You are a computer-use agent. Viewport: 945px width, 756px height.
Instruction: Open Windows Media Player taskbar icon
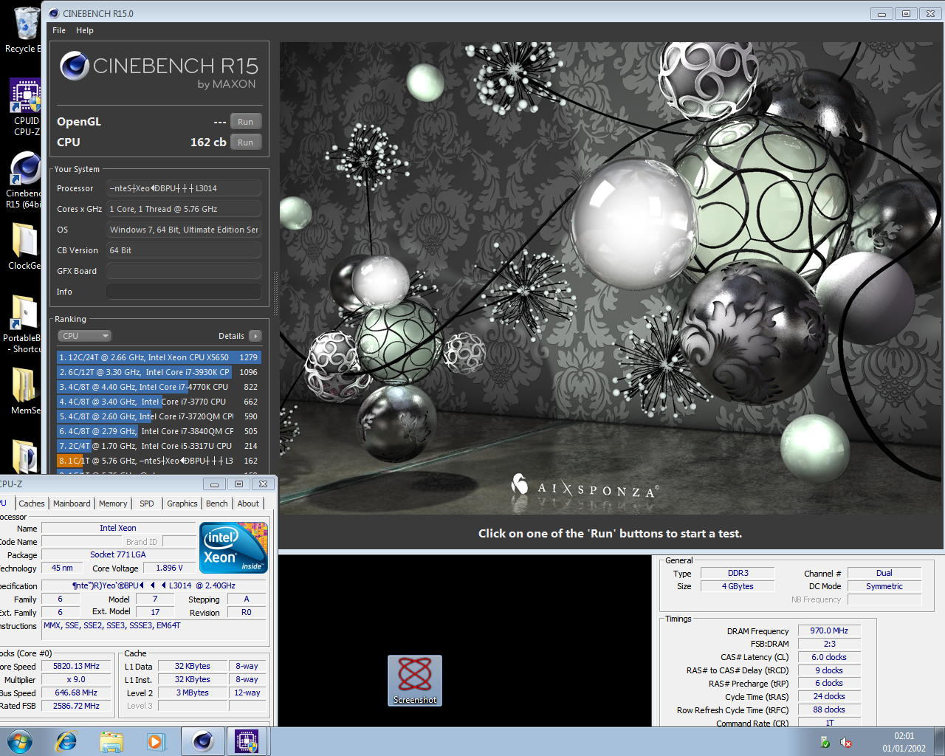click(156, 741)
